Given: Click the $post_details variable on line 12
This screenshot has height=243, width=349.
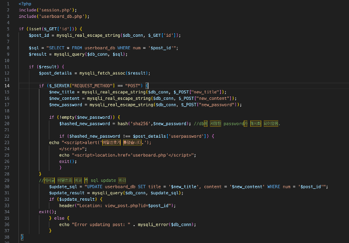Looking at the screenshot, I should pos(55,73).
